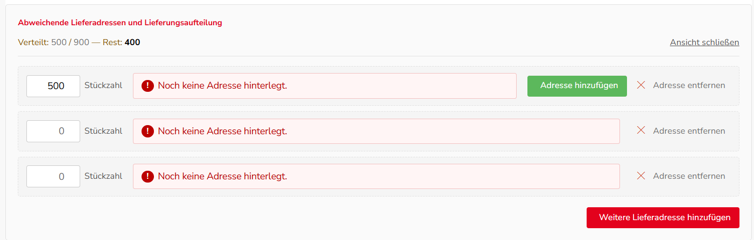Click the Adresse hinzufügen green button

[x=577, y=86]
